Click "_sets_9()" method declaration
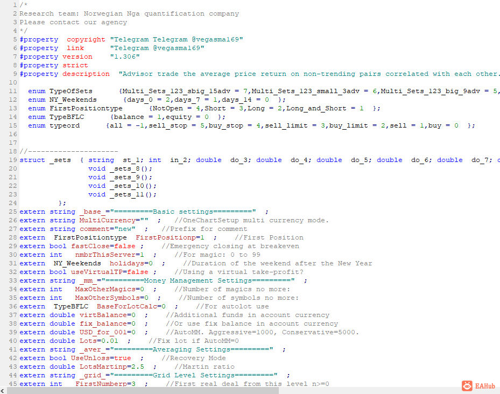 [x=131, y=177]
